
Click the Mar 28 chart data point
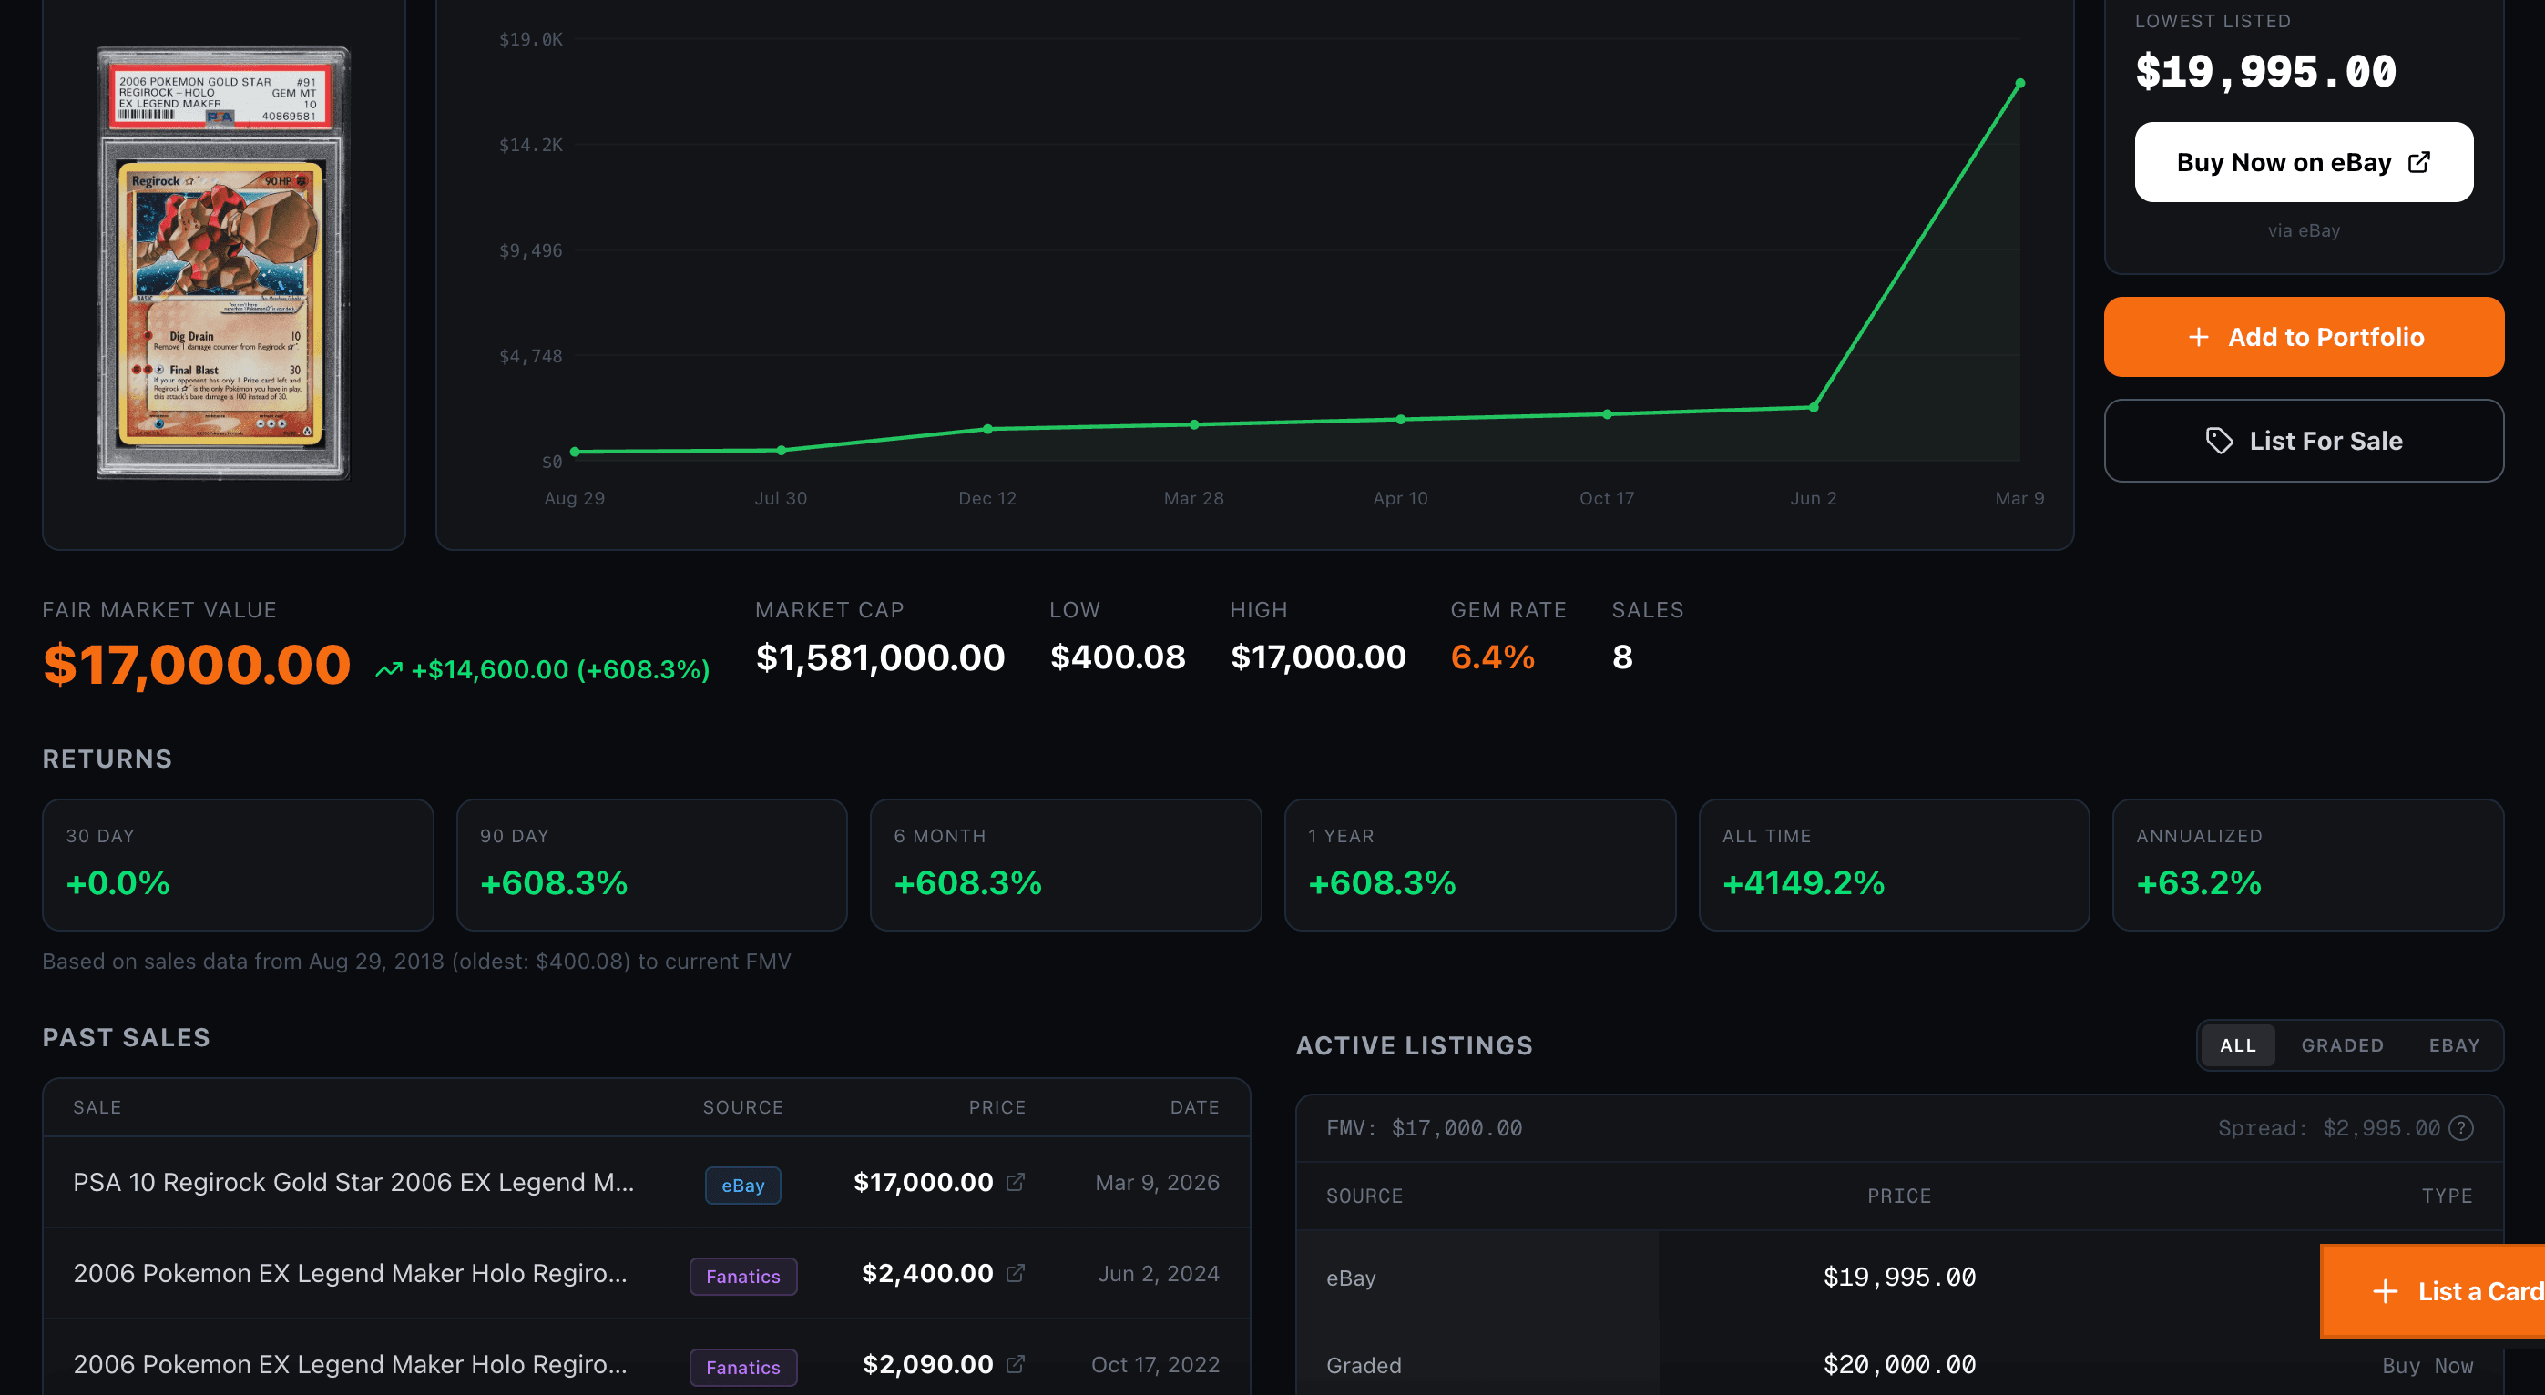pos(1194,425)
